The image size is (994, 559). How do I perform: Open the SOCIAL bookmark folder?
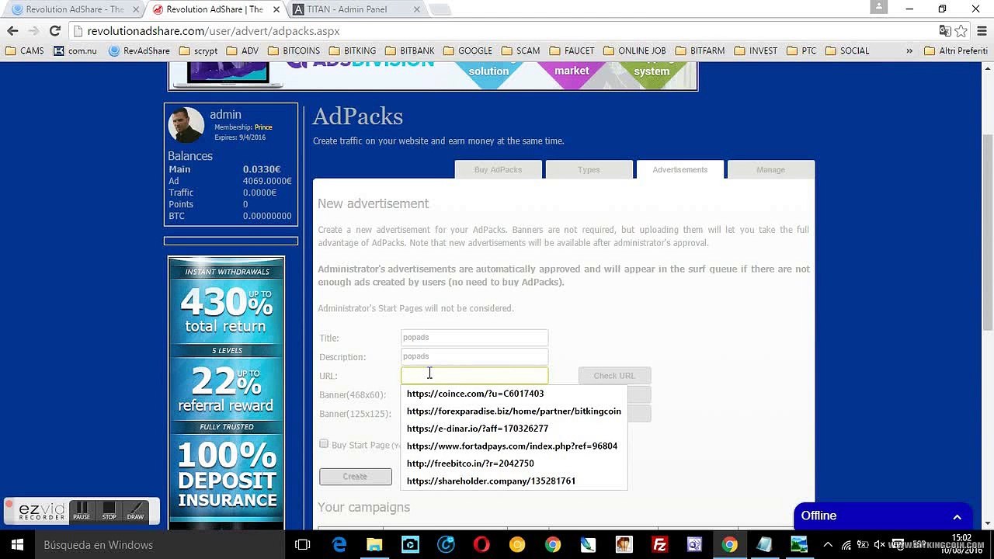tap(848, 50)
